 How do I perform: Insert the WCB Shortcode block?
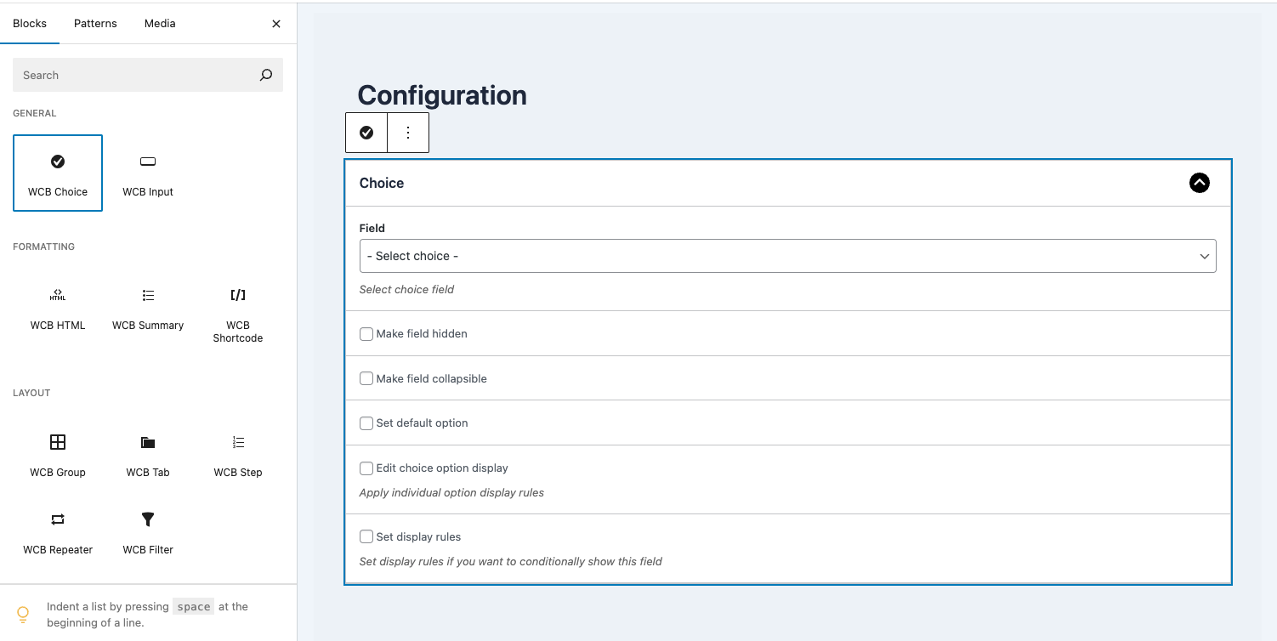238,313
